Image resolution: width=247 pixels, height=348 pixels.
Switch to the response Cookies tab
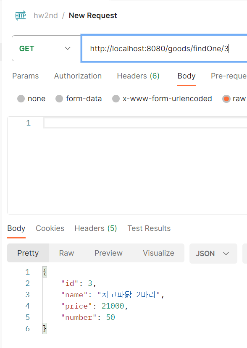pyautogui.click(x=50, y=228)
